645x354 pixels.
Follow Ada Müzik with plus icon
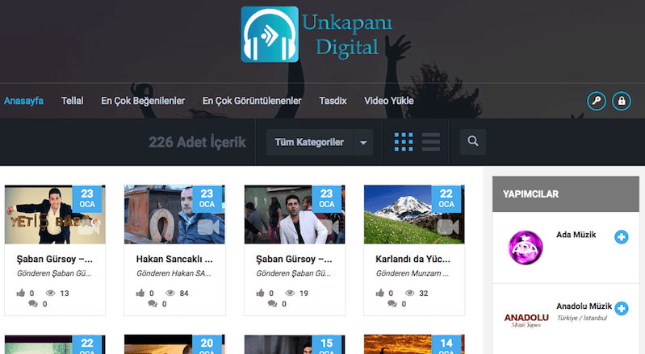[622, 237]
